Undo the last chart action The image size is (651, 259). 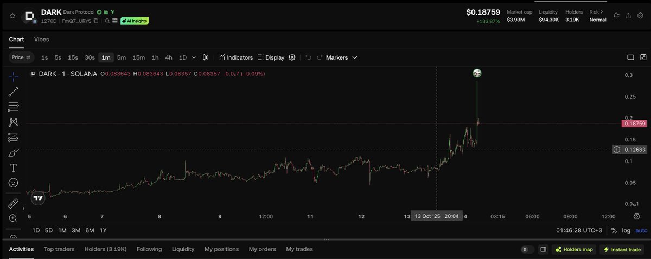[x=308, y=57]
